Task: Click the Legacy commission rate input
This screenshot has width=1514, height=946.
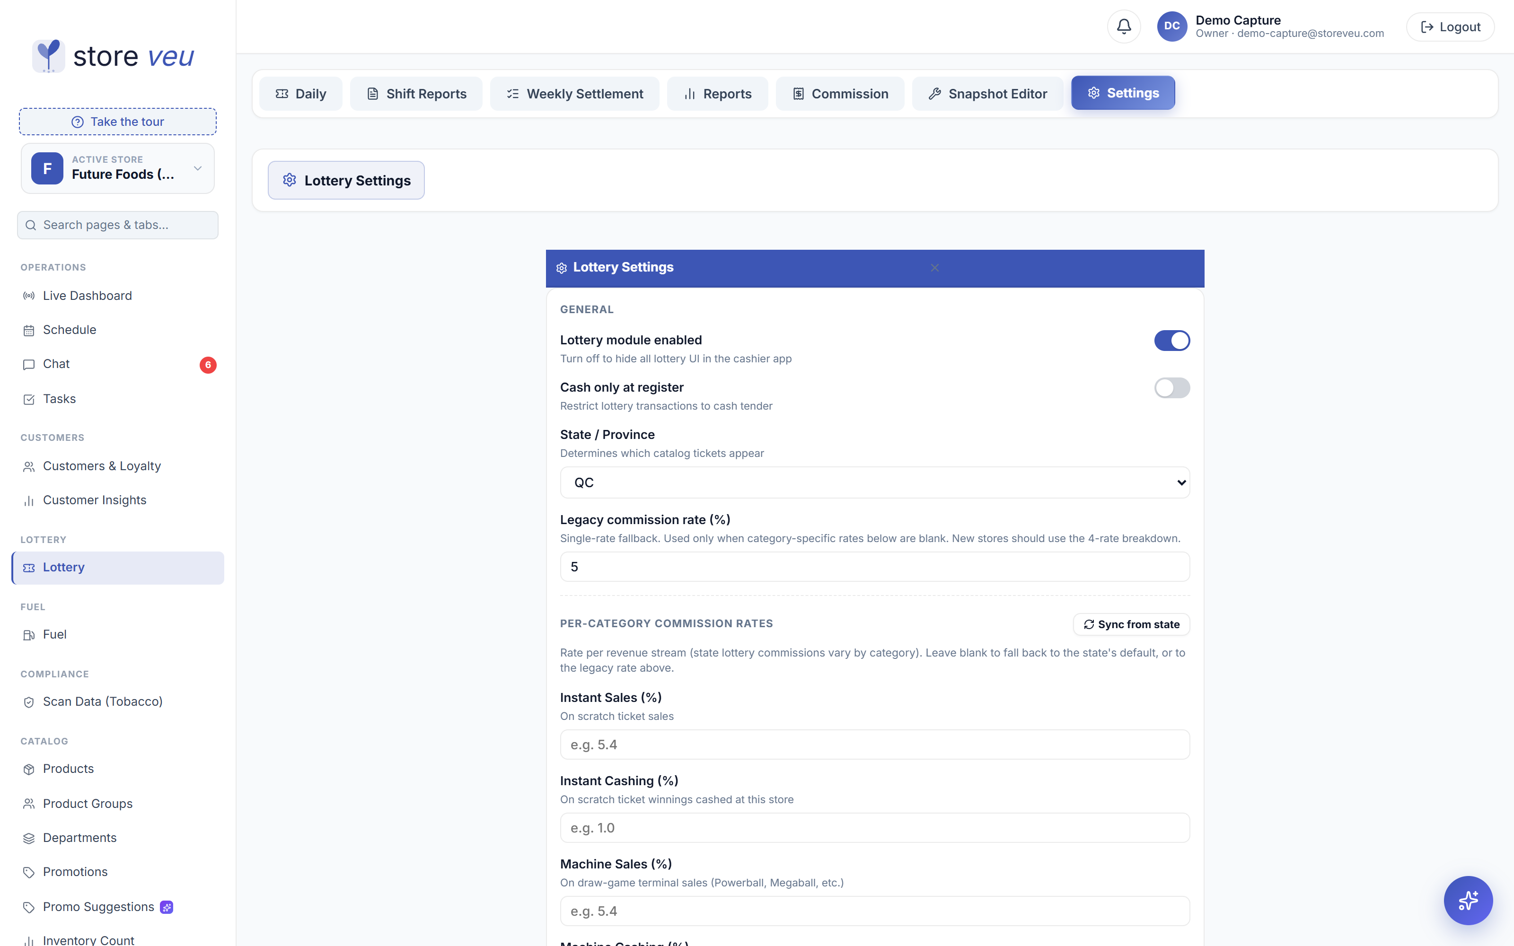Action: 875,567
